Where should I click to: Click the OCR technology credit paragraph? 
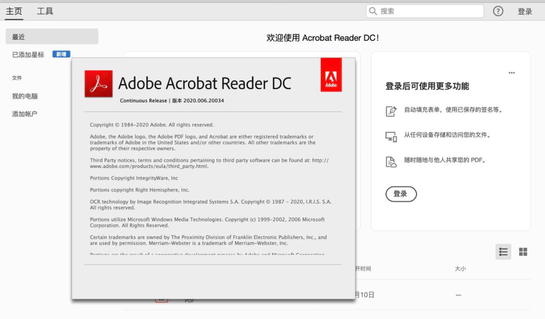[211, 205]
